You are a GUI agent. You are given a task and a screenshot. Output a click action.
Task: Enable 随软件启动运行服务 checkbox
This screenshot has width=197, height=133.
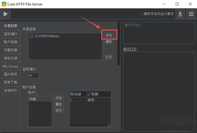[141, 14]
